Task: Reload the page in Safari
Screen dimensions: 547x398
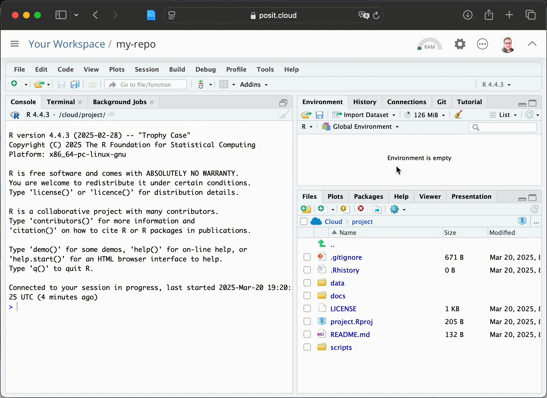Action: (x=376, y=15)
